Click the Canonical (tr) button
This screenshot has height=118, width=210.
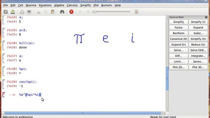[178, 39]
